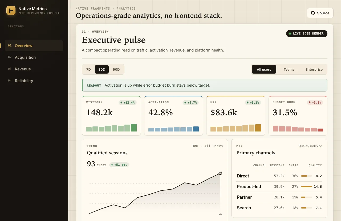Click the Budget Burn red sparkline bars
341x221 pixels.
(298, 129)
